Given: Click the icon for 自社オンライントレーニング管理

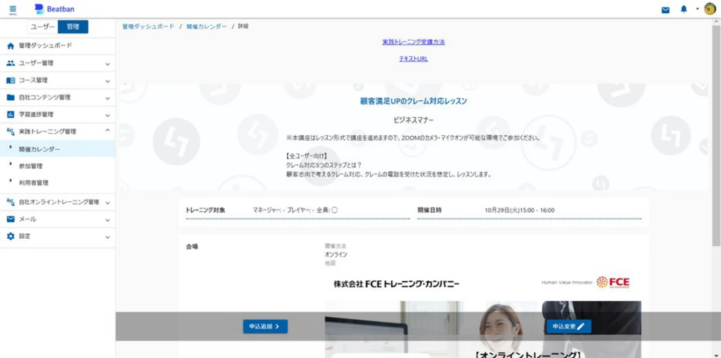Looking at the screenshot, I should tap(11, 202).
